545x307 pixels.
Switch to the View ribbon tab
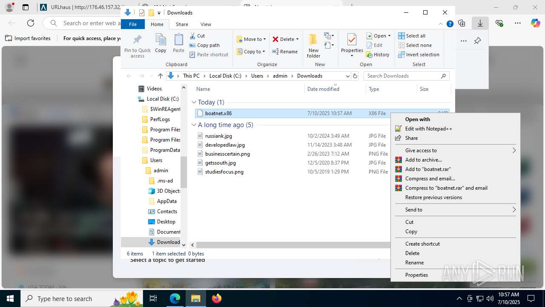point(206,24)
